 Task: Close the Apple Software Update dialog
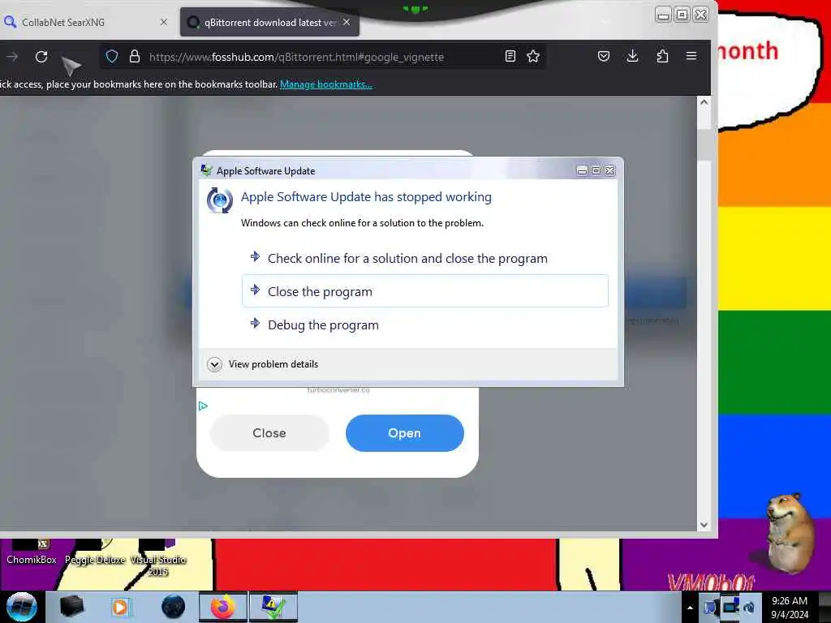point(610,170)
